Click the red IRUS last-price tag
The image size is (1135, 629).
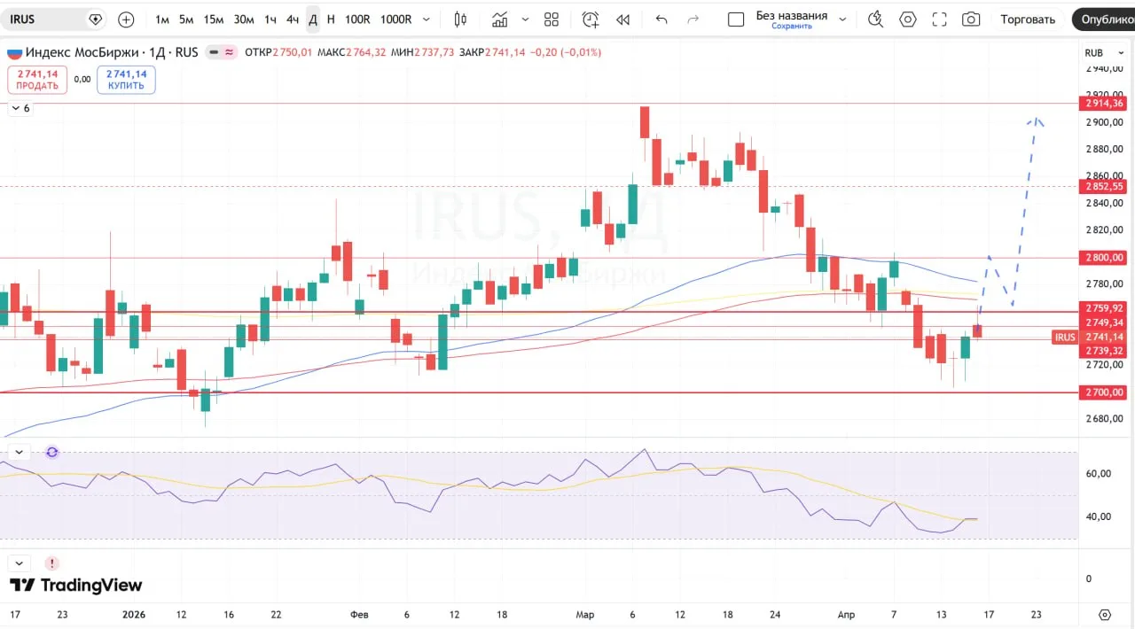1065,337
